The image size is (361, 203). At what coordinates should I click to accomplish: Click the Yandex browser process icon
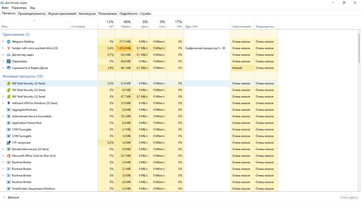(8, 48)
